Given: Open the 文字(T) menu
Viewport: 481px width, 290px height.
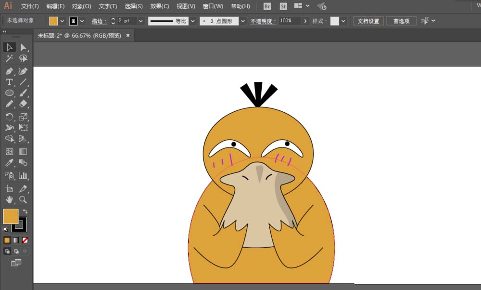Looking at the screenshot, I should point(108,6).
